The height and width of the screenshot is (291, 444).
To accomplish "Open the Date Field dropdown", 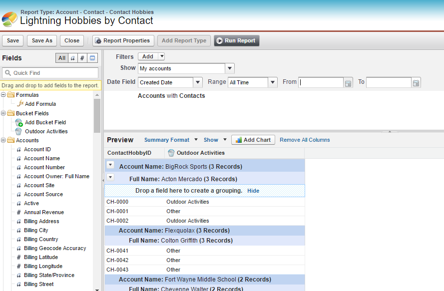I will 198,82.
